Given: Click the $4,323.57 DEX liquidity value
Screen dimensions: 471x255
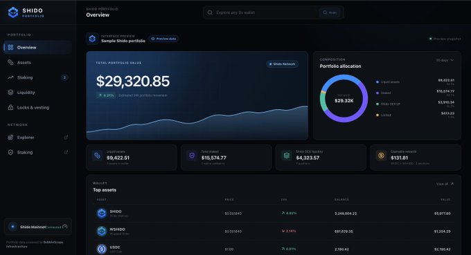Looking at the screenshot, I should pos(308,158).
